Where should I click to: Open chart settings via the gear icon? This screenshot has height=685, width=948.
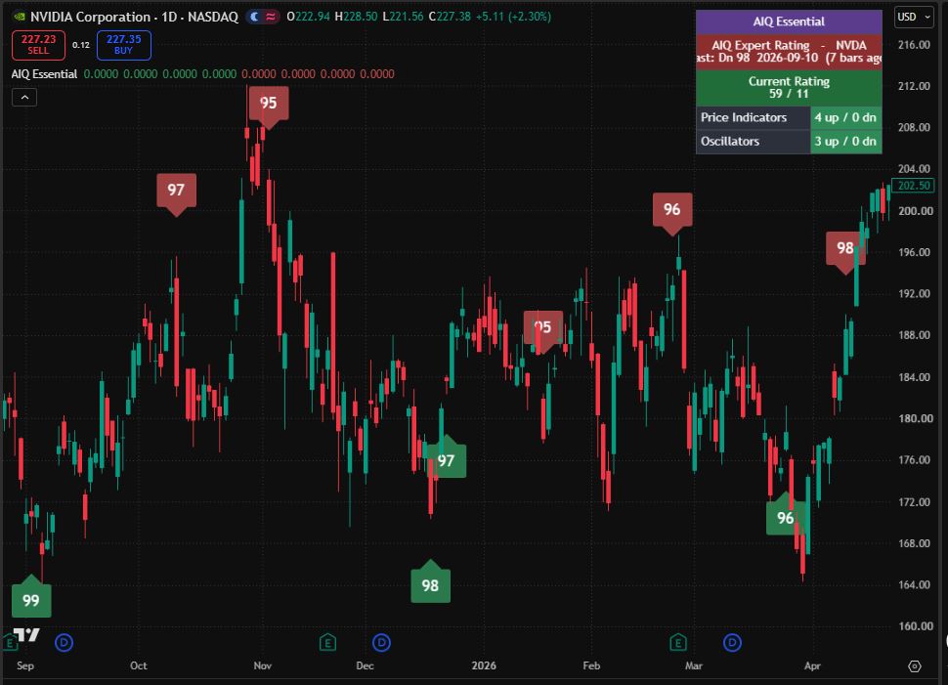915,665
